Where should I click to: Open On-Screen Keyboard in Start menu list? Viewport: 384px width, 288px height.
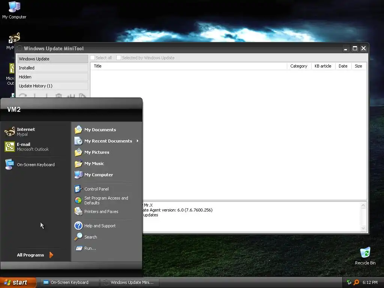point(36,165)
